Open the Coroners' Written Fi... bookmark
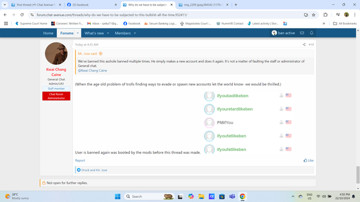The width and height of the screenshot is (360, 202). coord(67,24)
